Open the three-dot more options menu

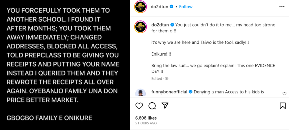point(282,6)
